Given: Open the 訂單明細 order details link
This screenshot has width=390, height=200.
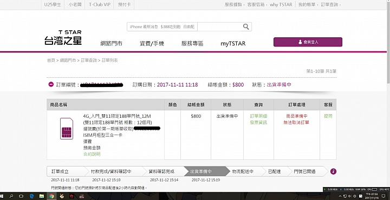Looking at the screenshot, I should coord(258,116).
